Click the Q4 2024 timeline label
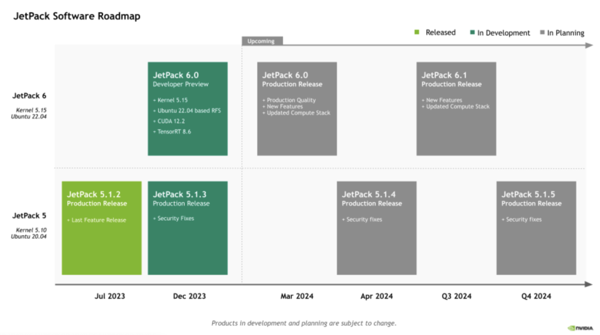The image size is (600, 335). (536, 297)
